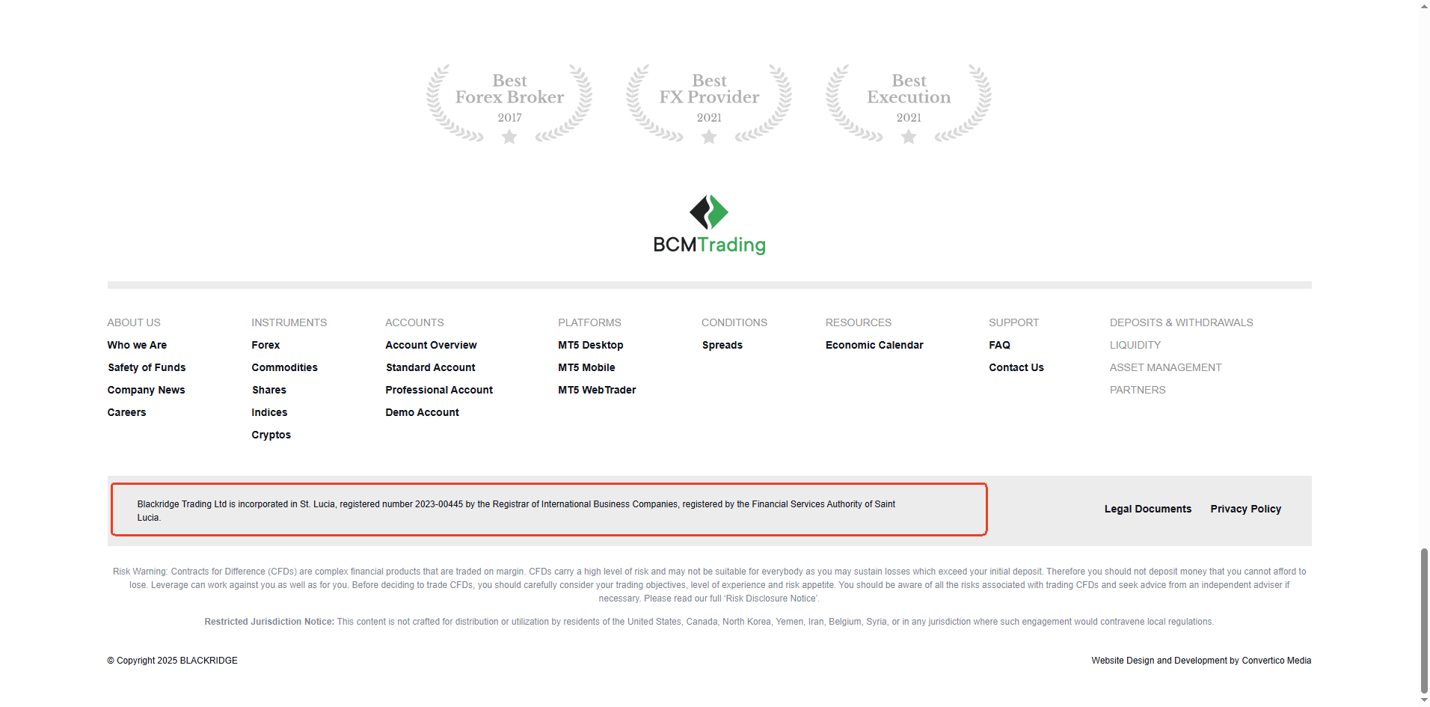The image size is (1430, 707).
Task: Select the Forex instruments link
Action: 266,345
